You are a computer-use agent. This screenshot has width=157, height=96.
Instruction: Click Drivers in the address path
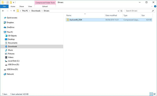[x=46, y=11]
